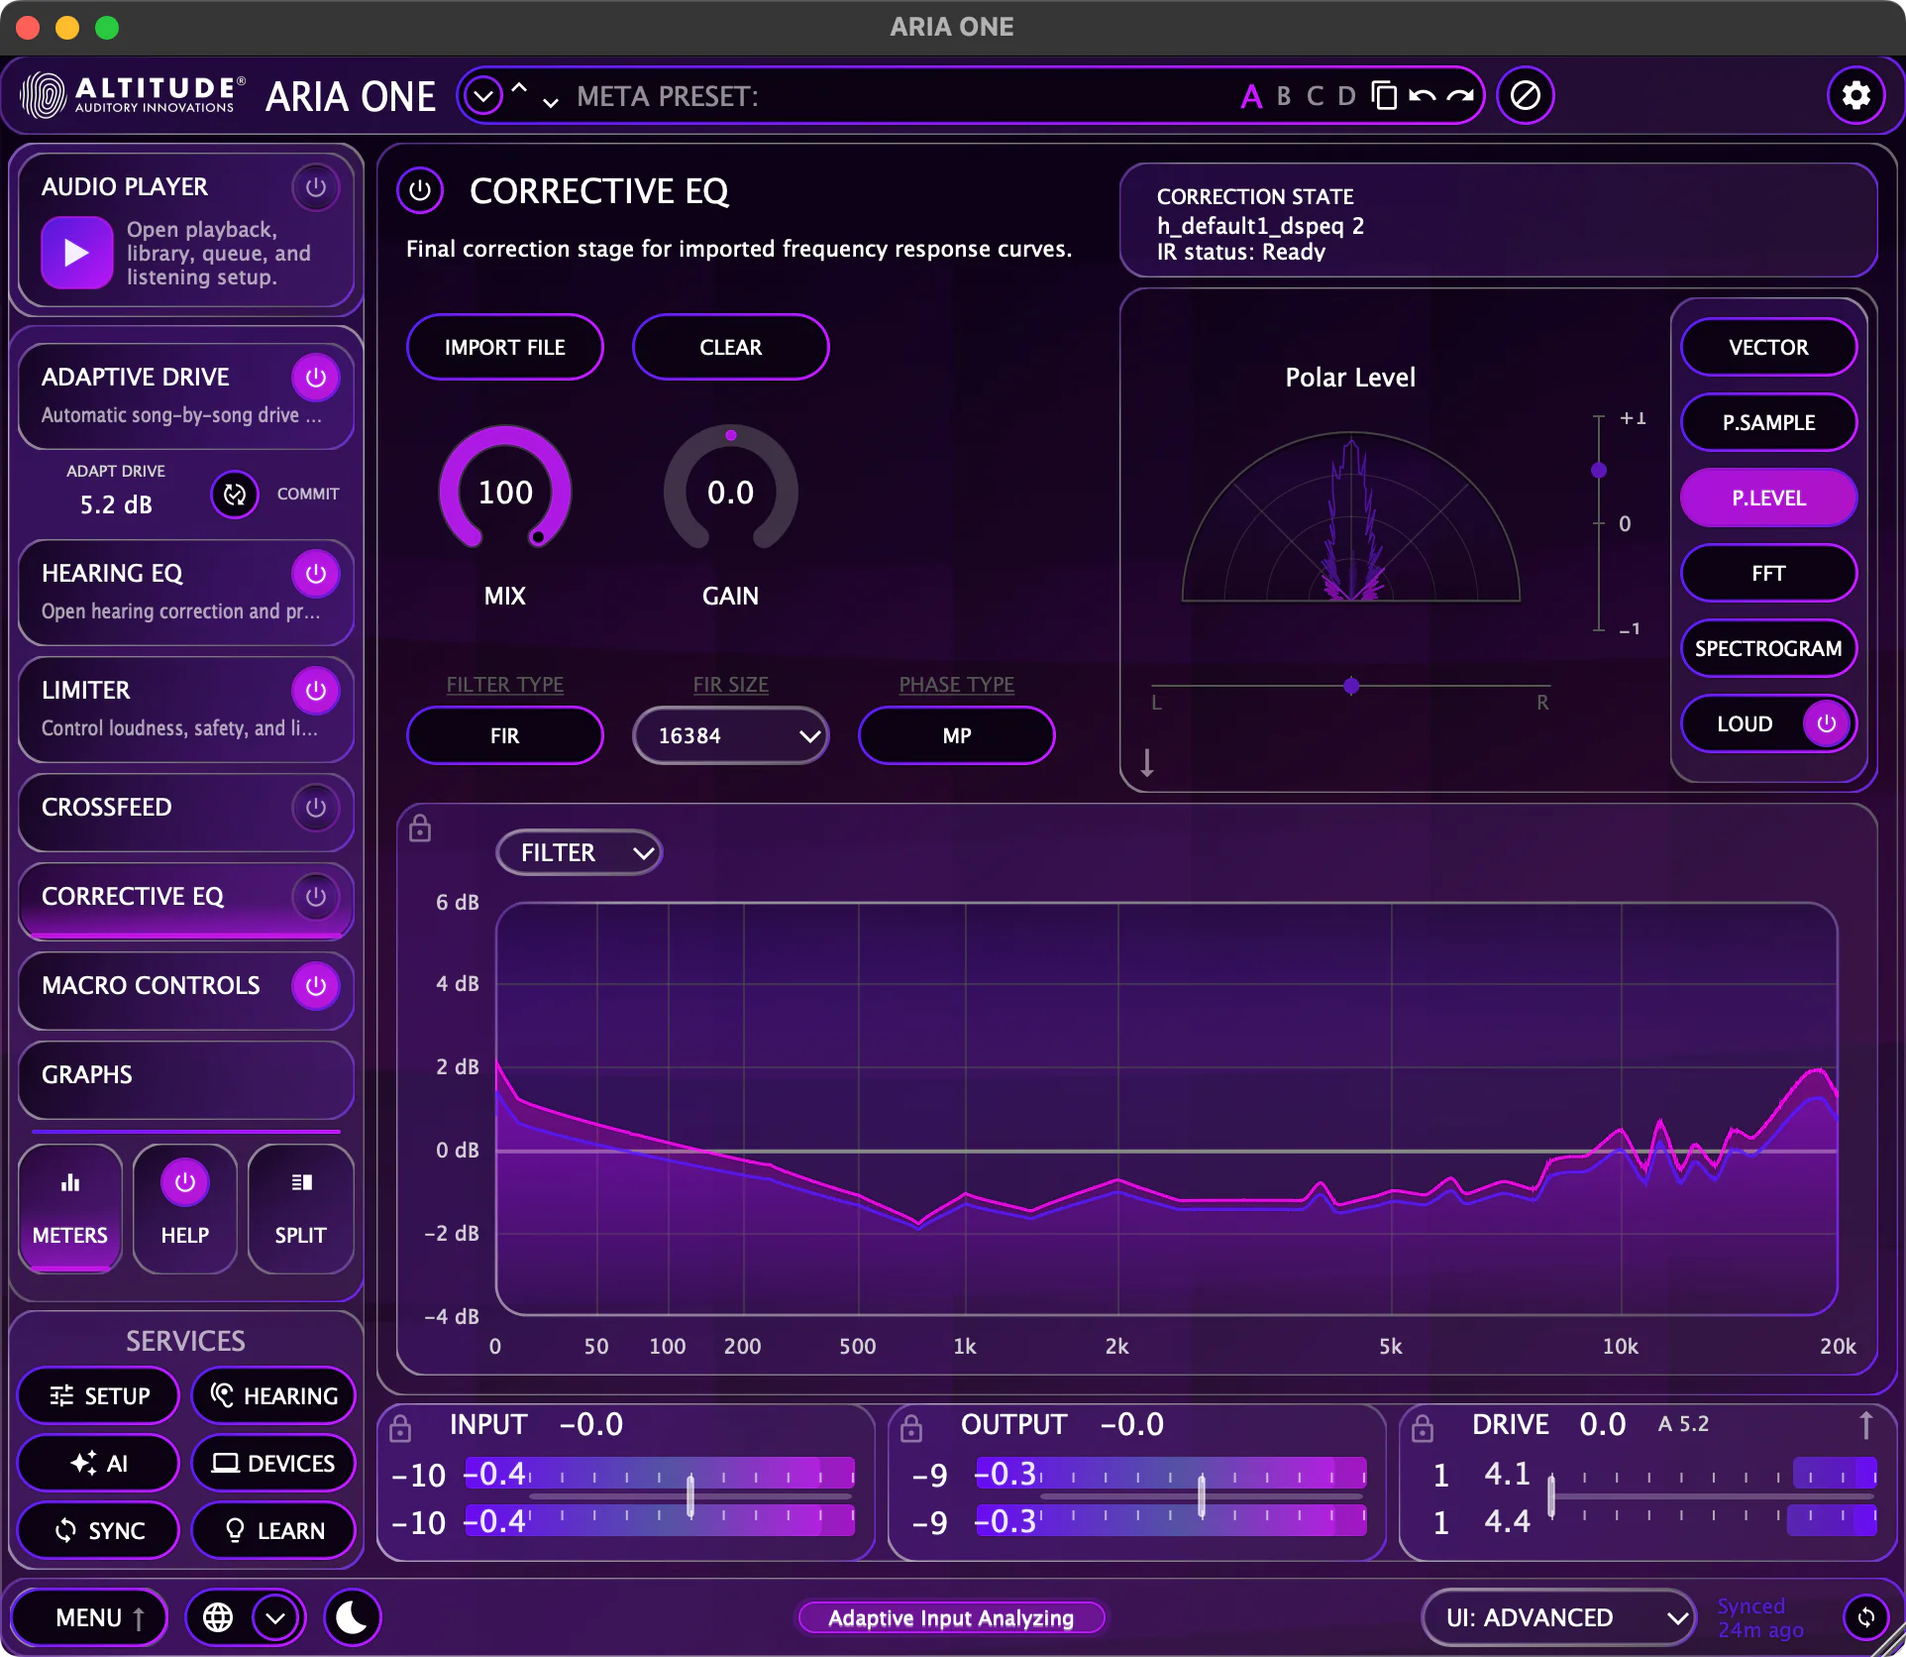Select the VECTOR view tab
Screen dimensions: 1906x1657
[x=1768, y=347]
